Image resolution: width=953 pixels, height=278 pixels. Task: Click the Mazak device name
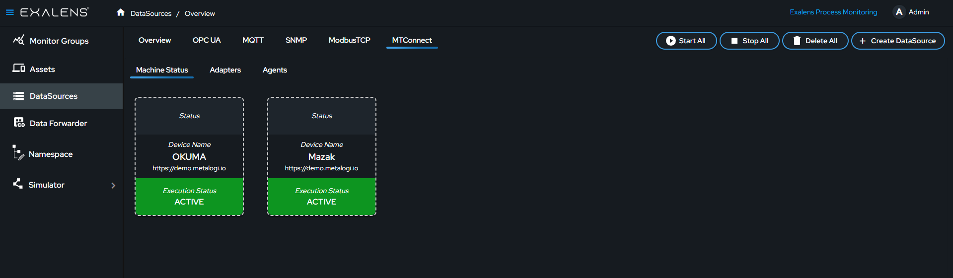tap(321, 157)
